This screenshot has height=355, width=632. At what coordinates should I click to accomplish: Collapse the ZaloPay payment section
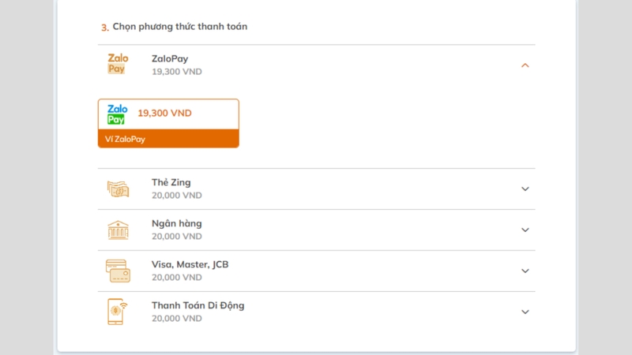click(525, 65)
